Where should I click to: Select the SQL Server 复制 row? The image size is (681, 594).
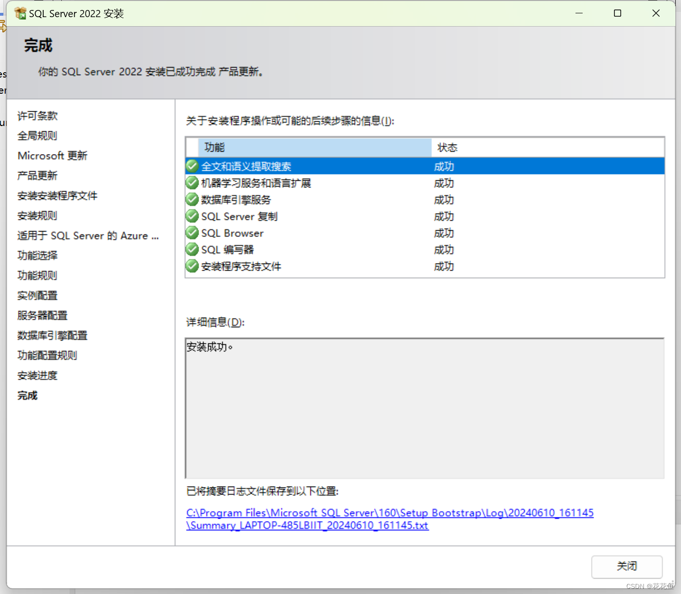click(x=425, y=216)
